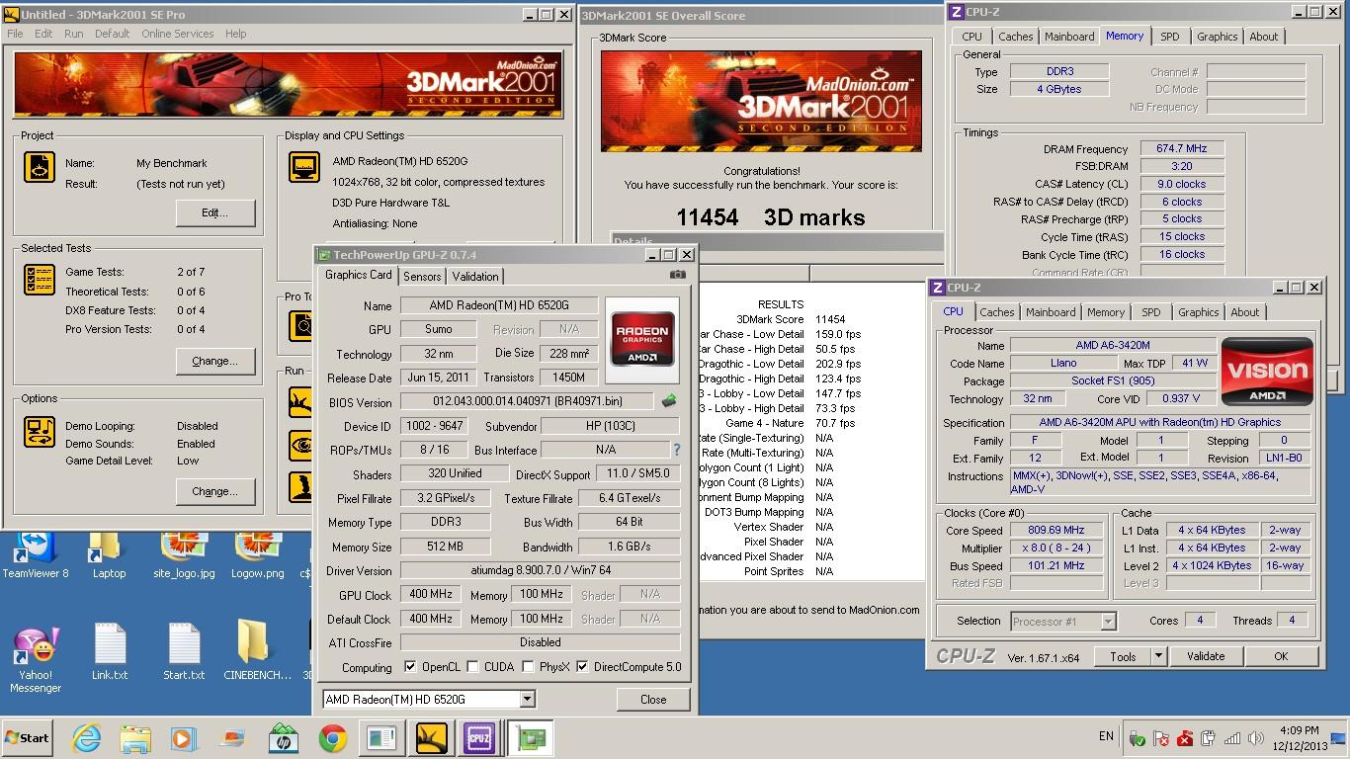Open the HP utility taskbar icon
The width and height of the screenshot is (1350, 759).
284,738
